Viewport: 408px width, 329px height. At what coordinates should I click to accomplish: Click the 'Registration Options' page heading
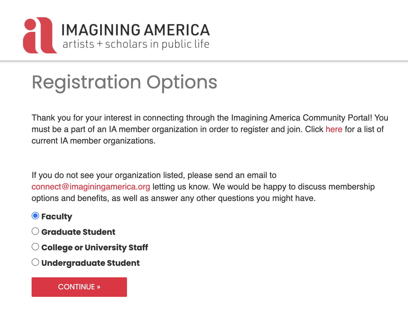(x=124, y=82)
